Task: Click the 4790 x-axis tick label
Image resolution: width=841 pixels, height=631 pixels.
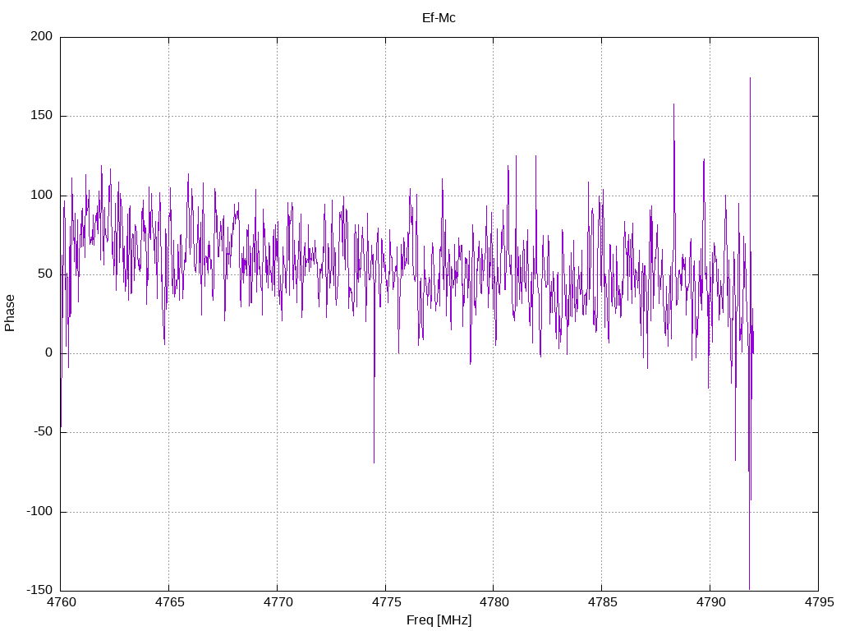Action: (710, 602)
